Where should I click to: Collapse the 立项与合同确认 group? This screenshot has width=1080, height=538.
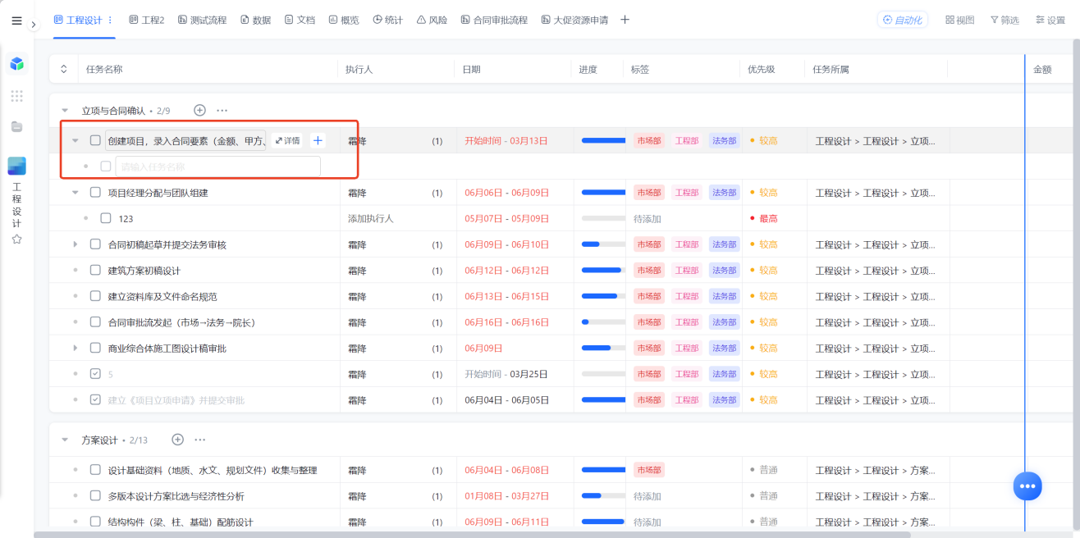click(65, 110)
